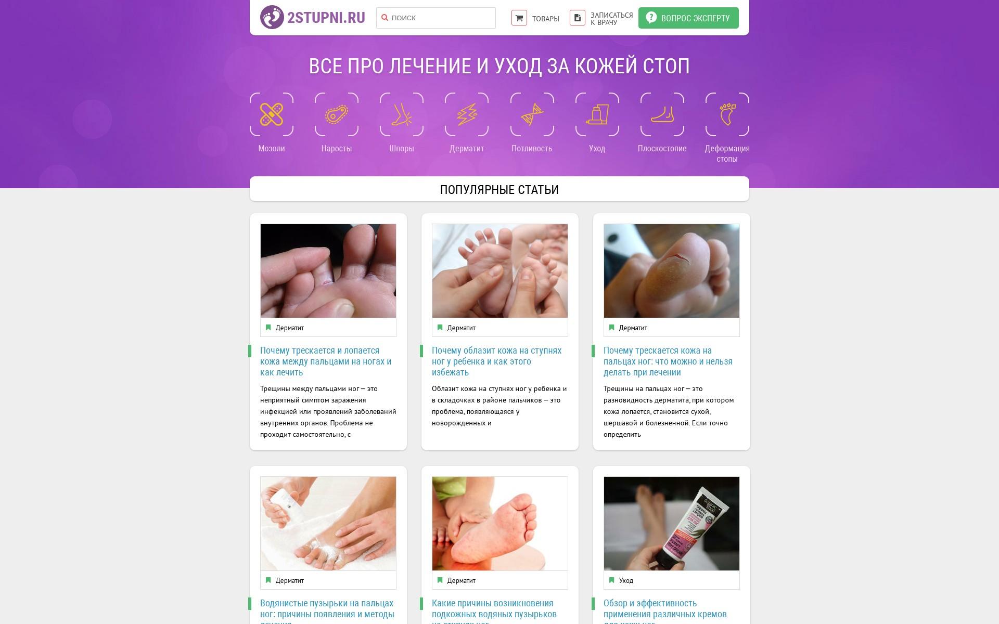This screenshot has width=999, height=624.
Task: Select the Уход tag under cream article
Action: [626, 580]
